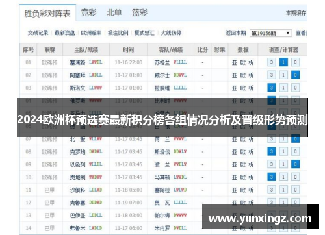Open 亚 data for row 09 以色列

[x=235, y=164]
